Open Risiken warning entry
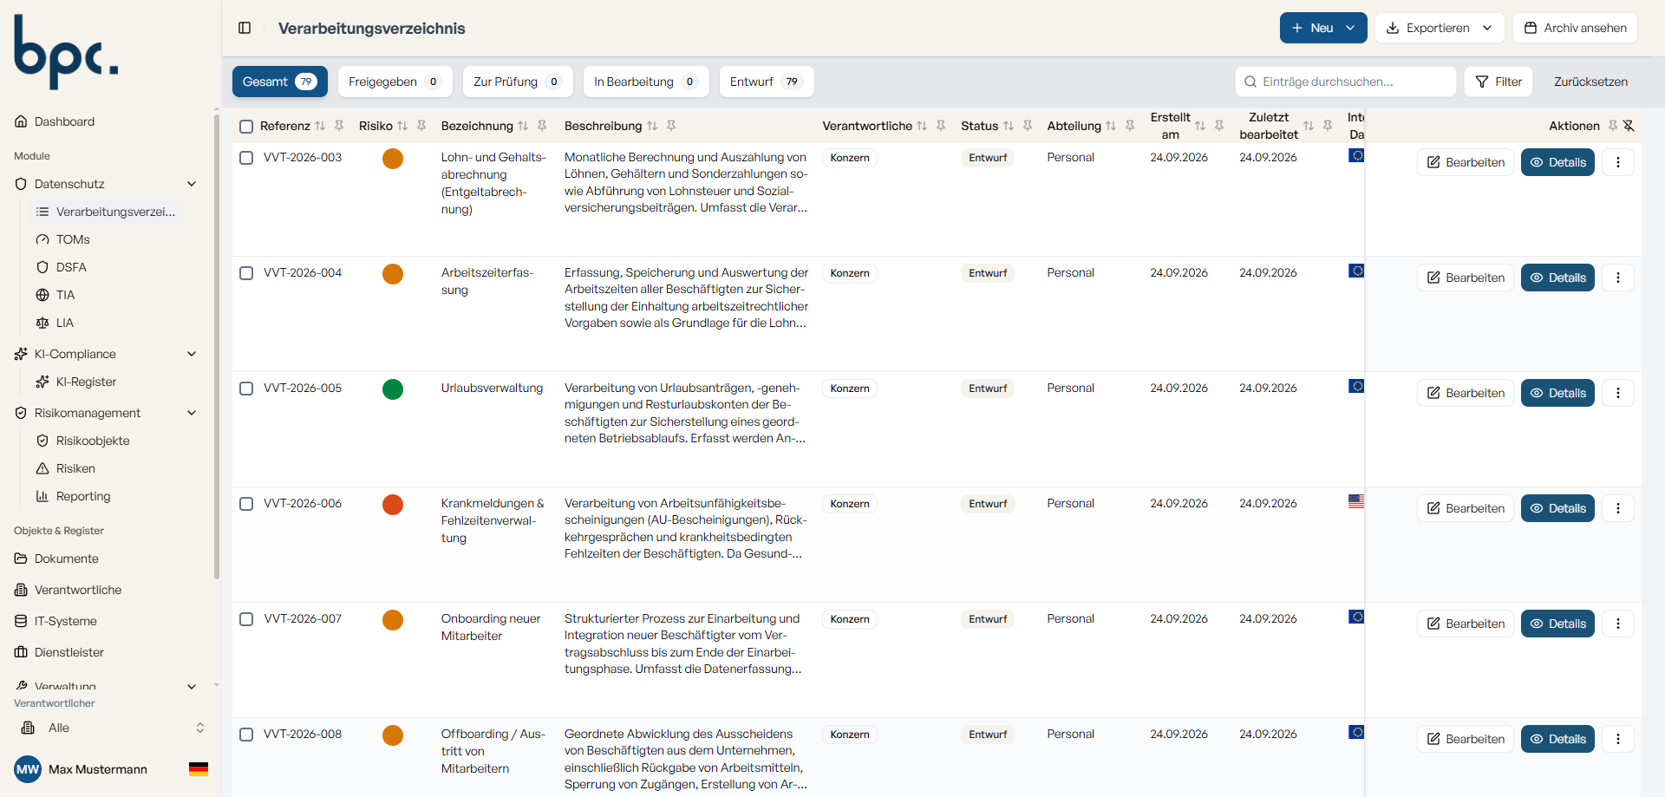This screenshot has width=1665, height=797. (75, 468)
